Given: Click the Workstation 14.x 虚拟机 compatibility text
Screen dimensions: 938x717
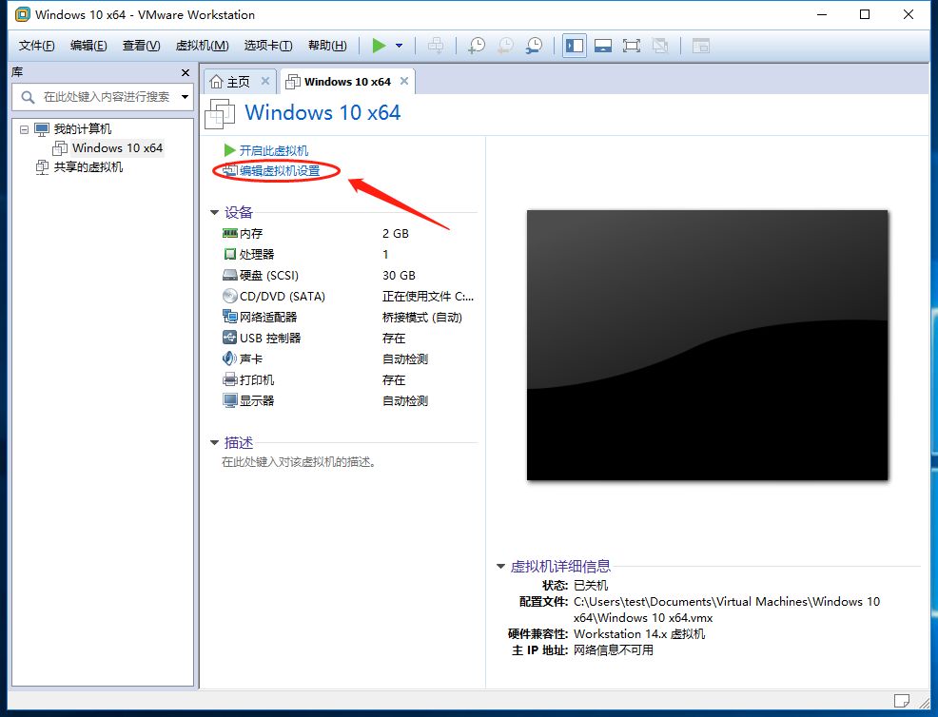Looking at the screenshot, I should [639, 634].
